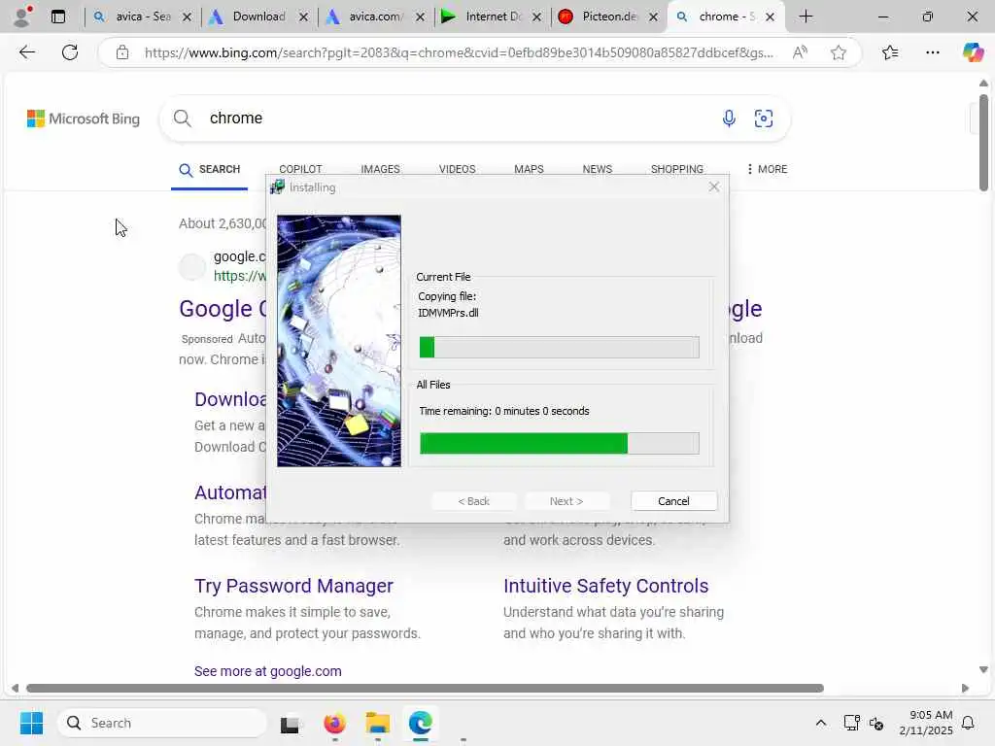Open the Favorites list icon
This screenshot has width=995, height=746.
point(890,52)
